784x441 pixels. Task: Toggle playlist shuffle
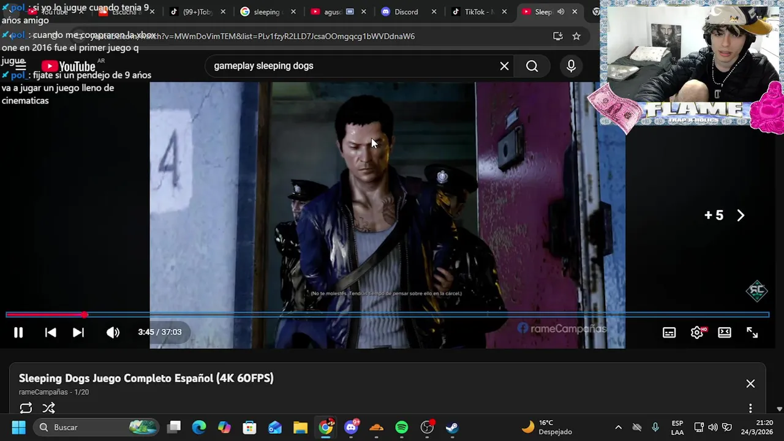click(49, 408)
